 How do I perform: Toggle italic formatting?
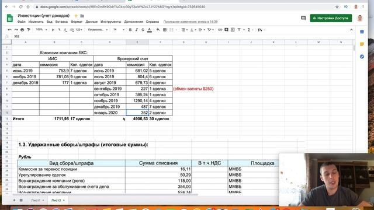(136, 30)
